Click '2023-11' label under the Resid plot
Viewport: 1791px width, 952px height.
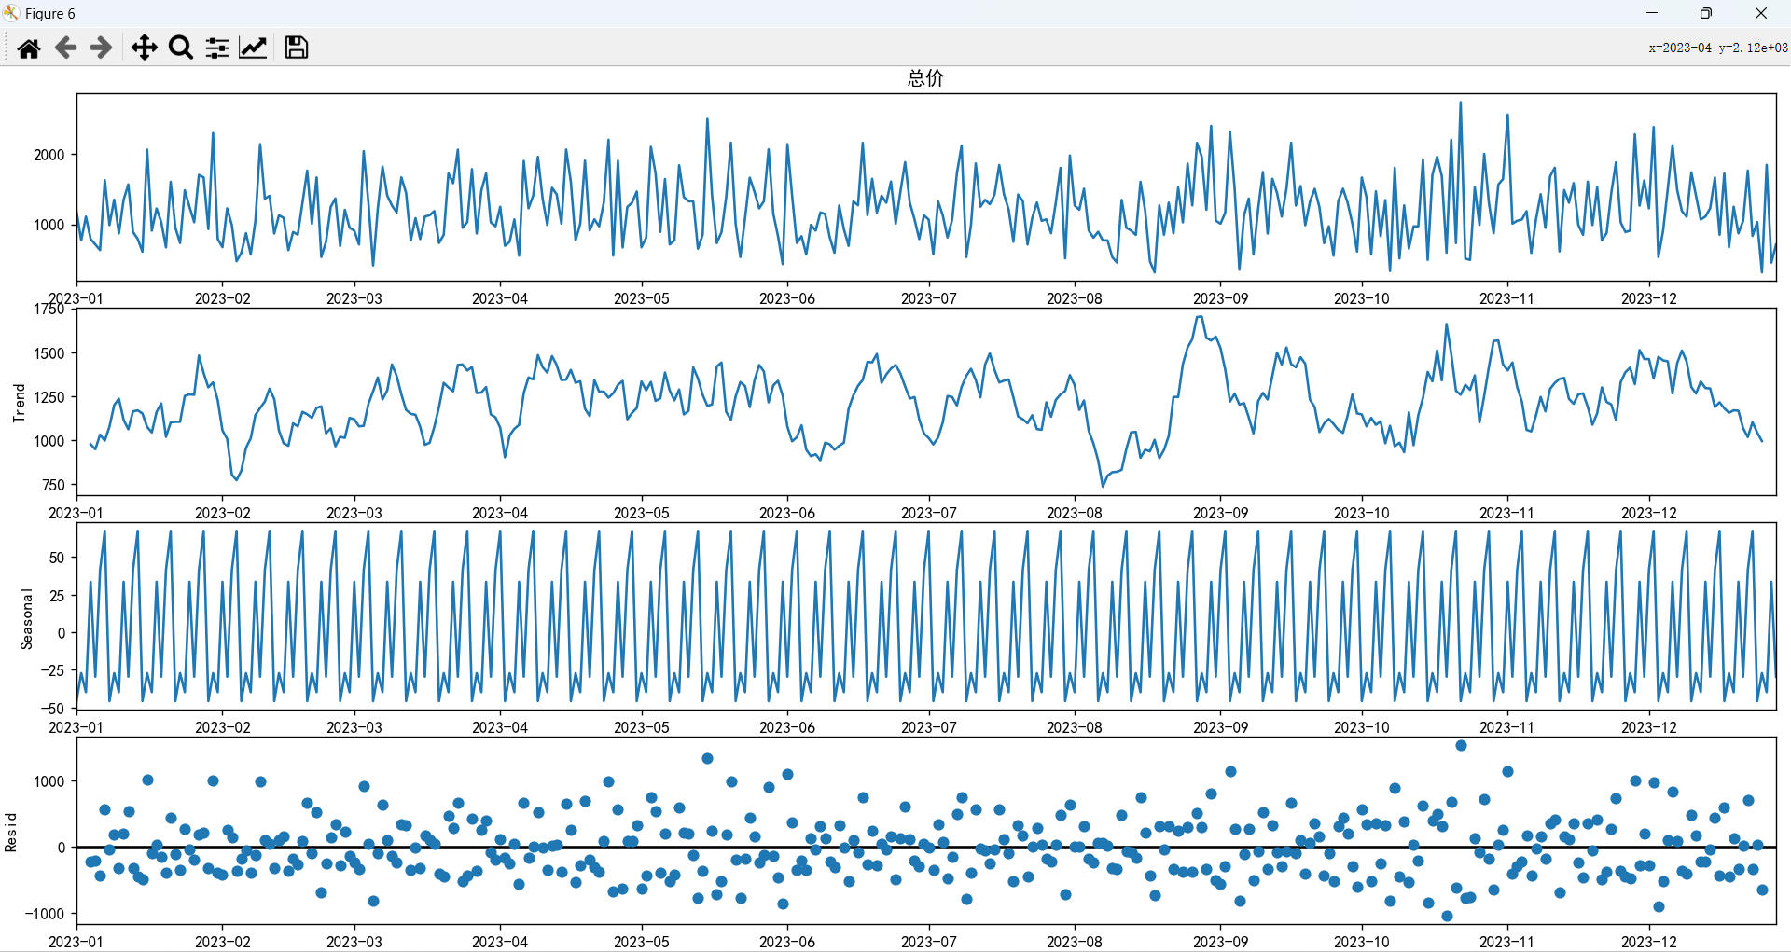pos(1506,942)
